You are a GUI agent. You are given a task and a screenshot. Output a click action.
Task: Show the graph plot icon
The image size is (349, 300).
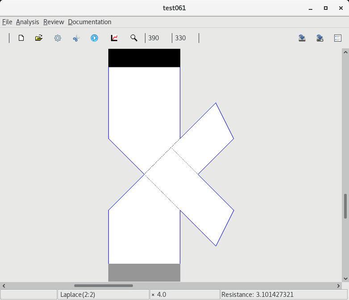pyautogui.click(x=114, y=38)
